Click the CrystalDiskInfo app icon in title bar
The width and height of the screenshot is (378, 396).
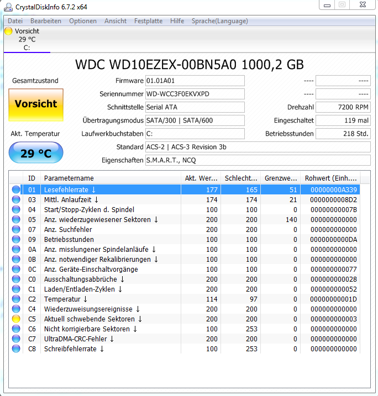click(8, 7)
